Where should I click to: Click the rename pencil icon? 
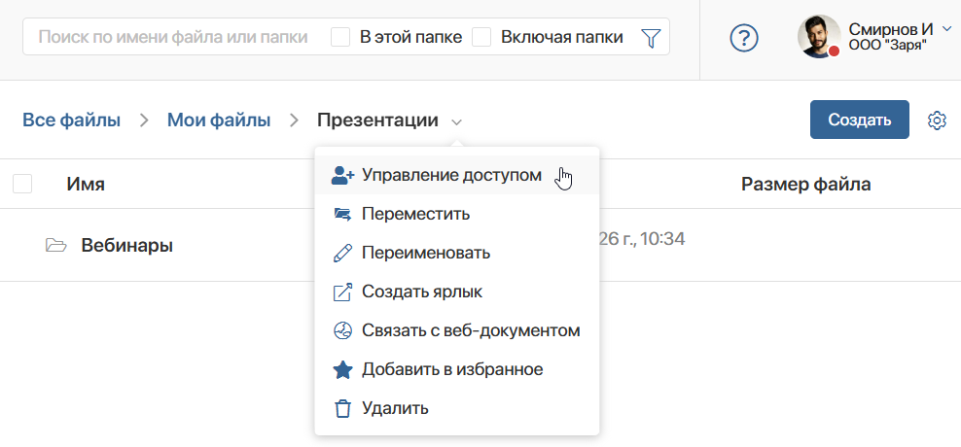coord(342,253)
